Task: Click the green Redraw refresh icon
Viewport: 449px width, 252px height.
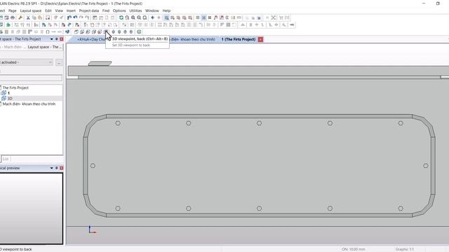Action: click(x=121, y=17)
